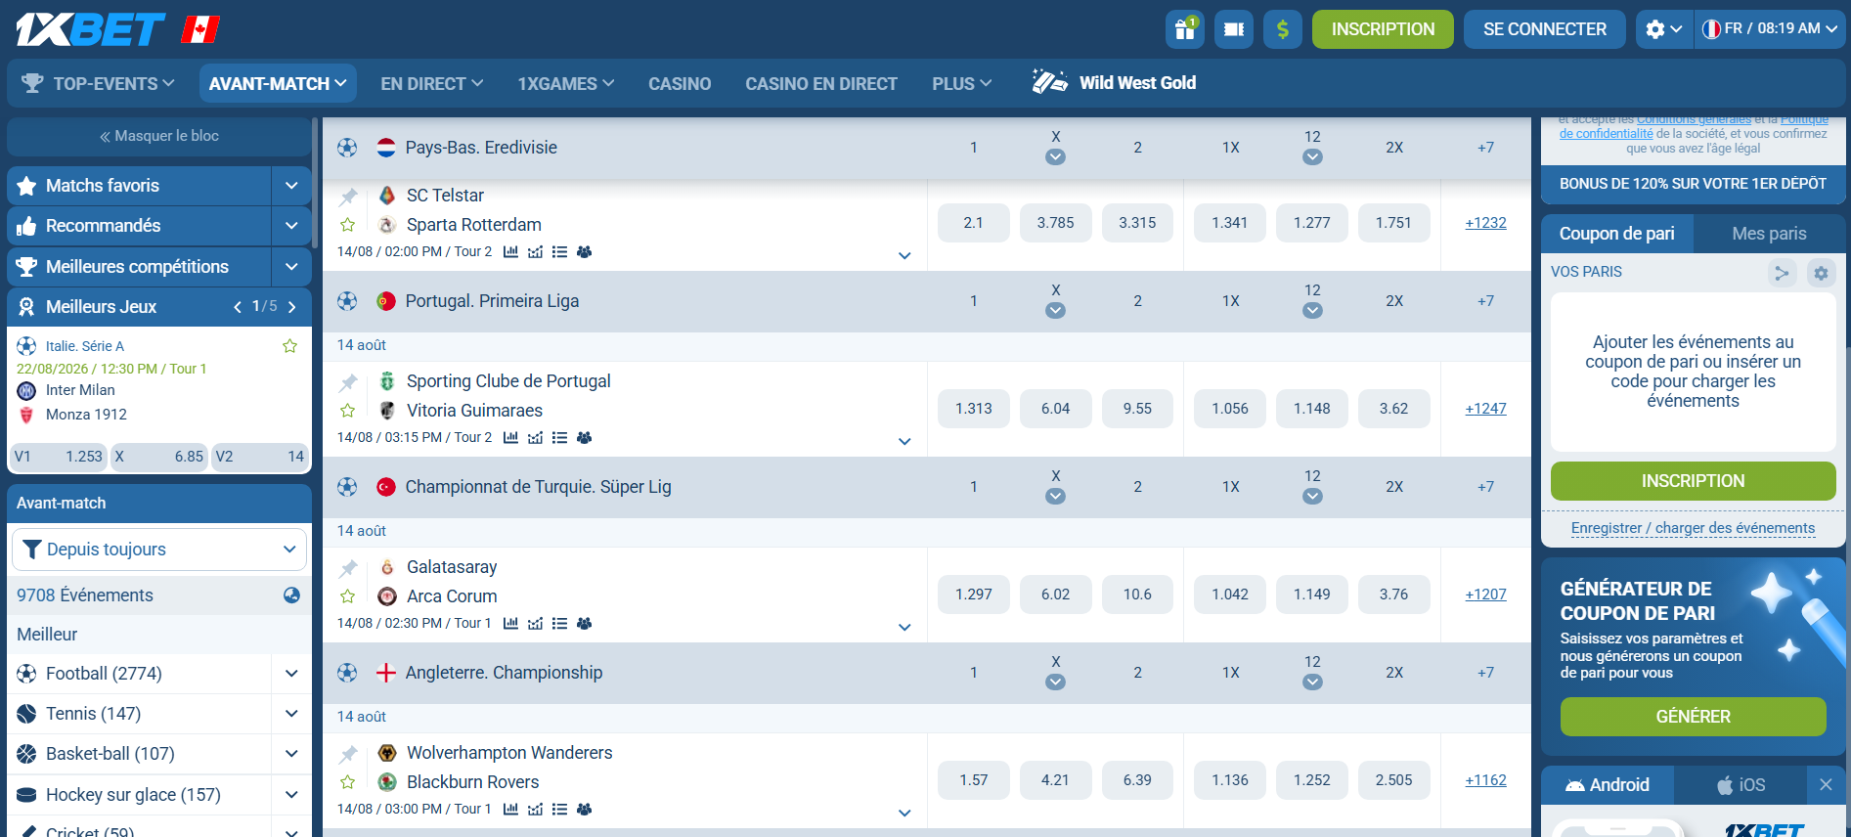1851x837 pixels.
Task: Select odds 2.1 for SC Telstar win
Action: 974,223
